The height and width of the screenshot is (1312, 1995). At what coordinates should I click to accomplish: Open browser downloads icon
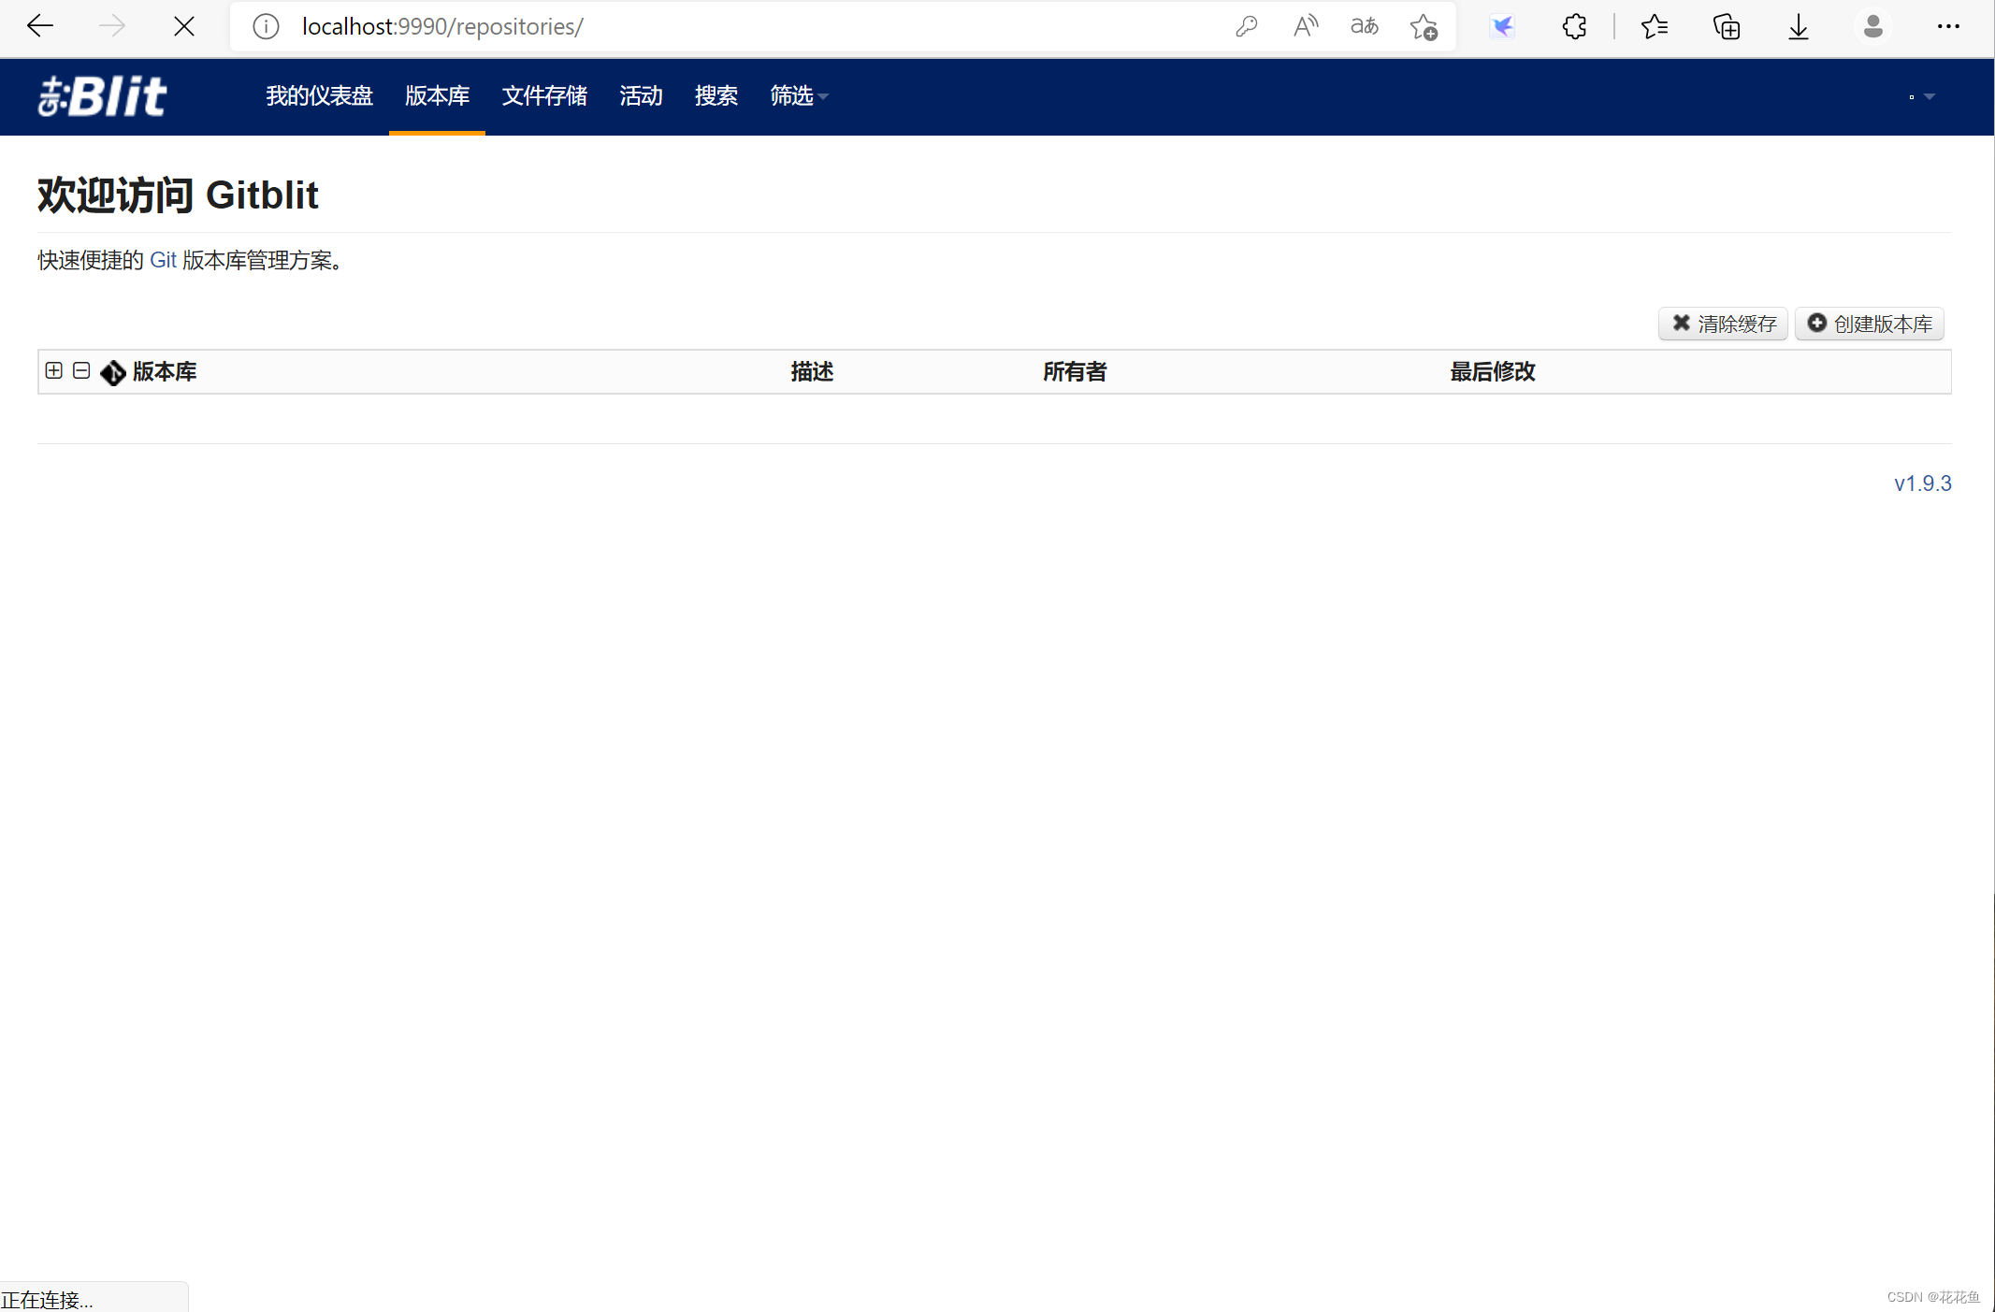coord(1798,26)
